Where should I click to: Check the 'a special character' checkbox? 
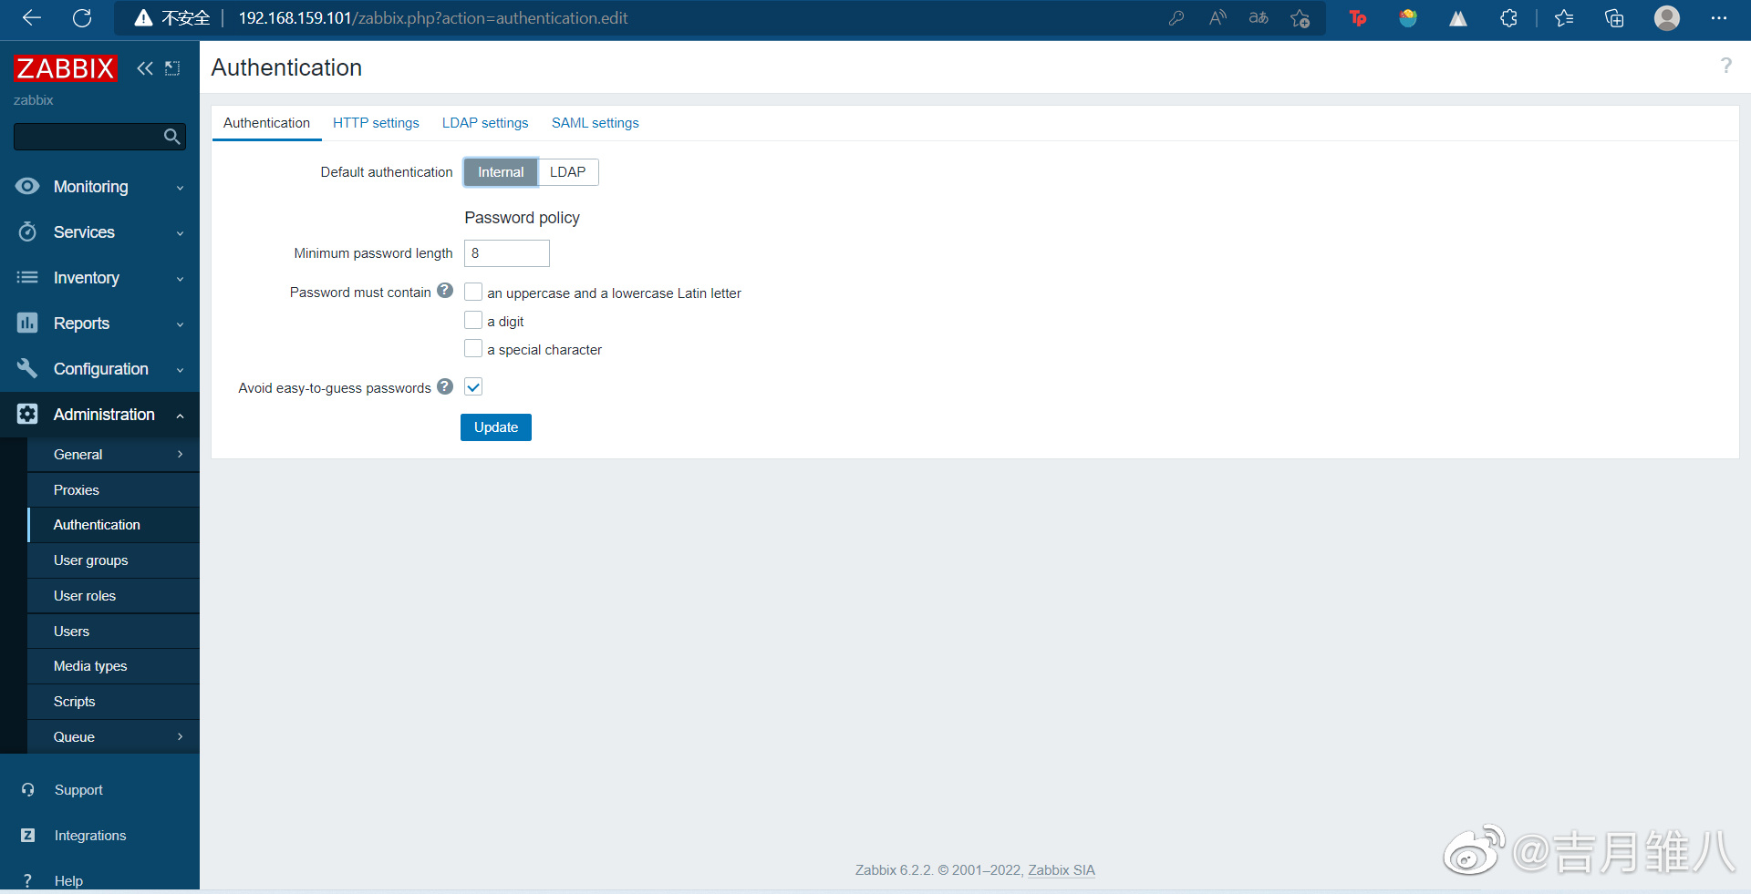pos(473,348)
